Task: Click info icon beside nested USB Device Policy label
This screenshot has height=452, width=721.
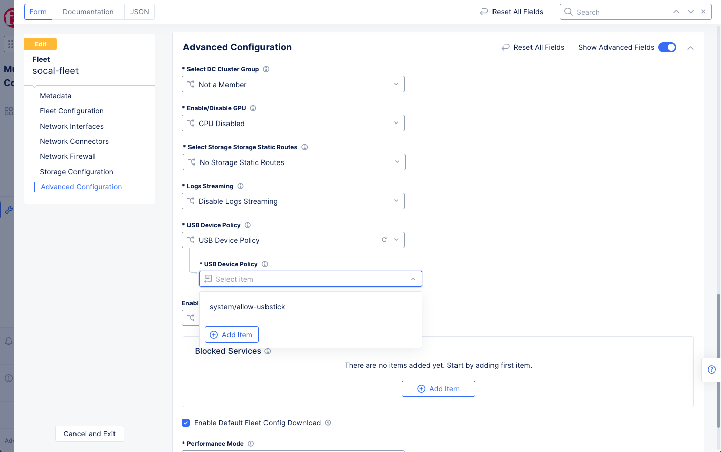Action: coord(265,264)
